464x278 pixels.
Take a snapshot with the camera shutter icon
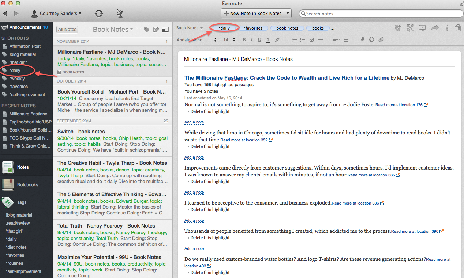coord(372,40)
